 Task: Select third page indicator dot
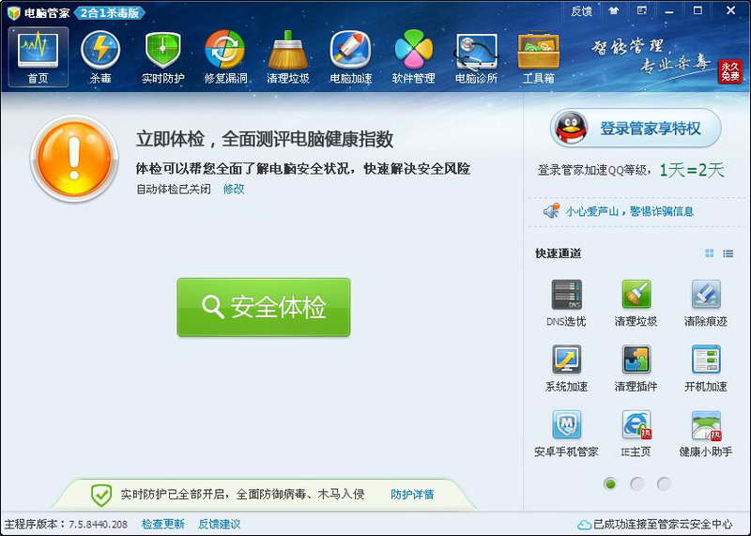pyautogui.click(x=664, y=483)
